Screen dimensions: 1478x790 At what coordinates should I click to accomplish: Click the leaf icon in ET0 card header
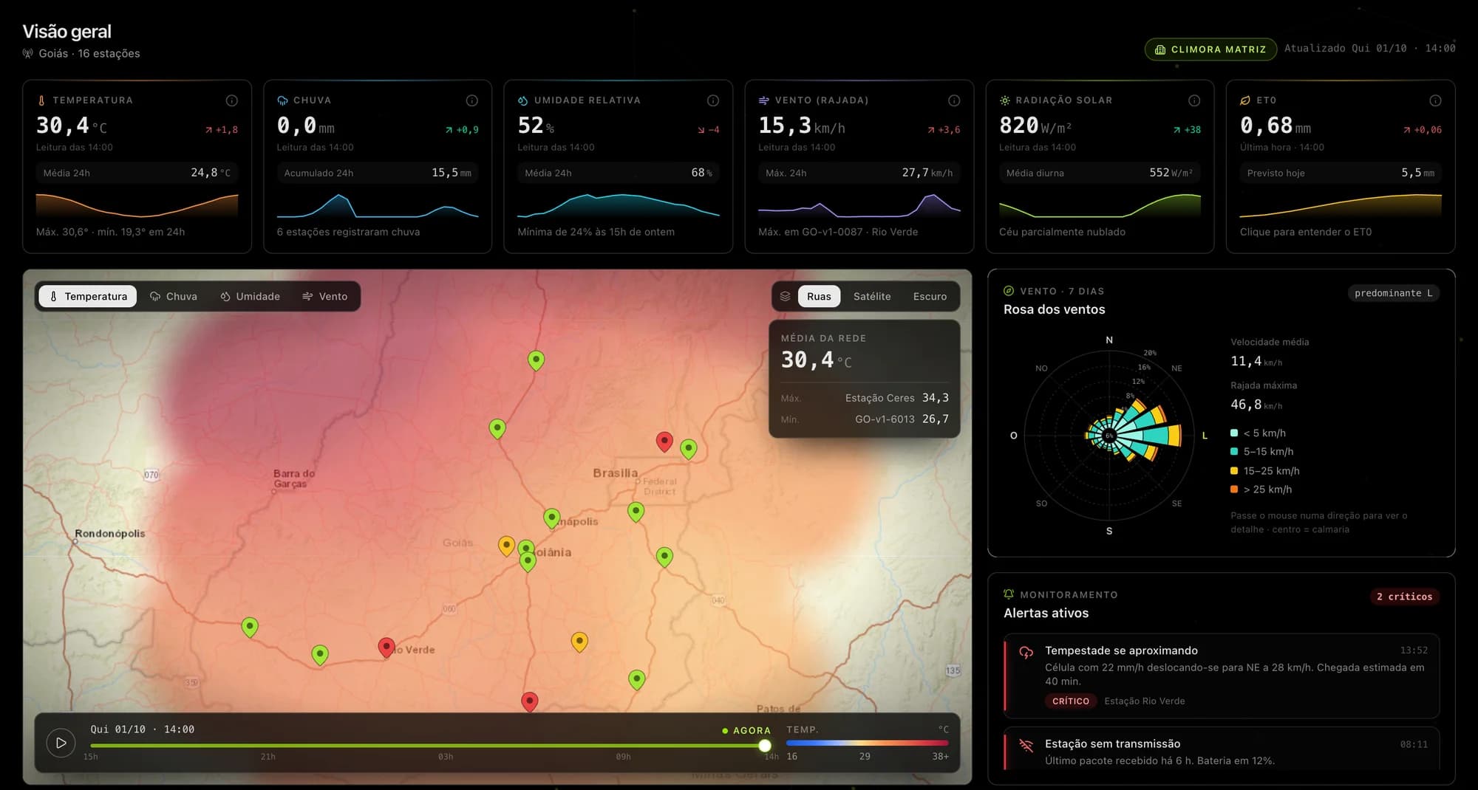[x=1245, y=100]
